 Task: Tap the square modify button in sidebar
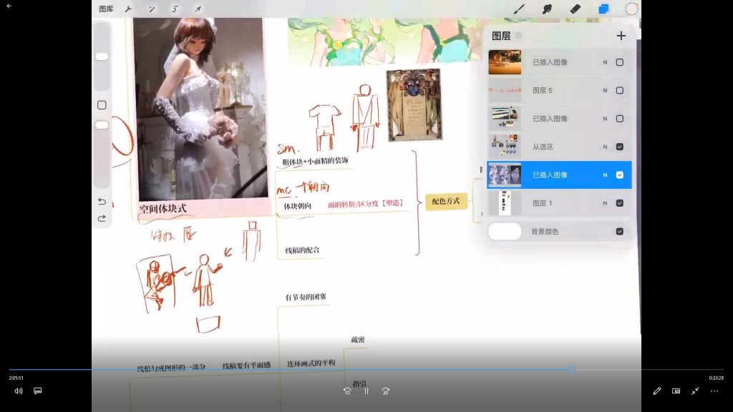click(x=102, y=105)
